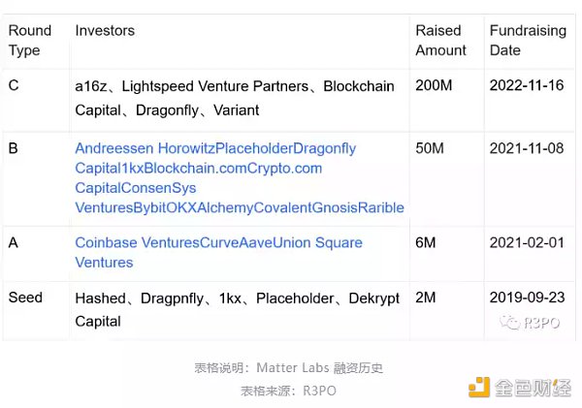Screen dimensions: 582x408
Task: Click the 2019-09-23 fundraising date
Action: pyautogui.click(x=527, y=298)
